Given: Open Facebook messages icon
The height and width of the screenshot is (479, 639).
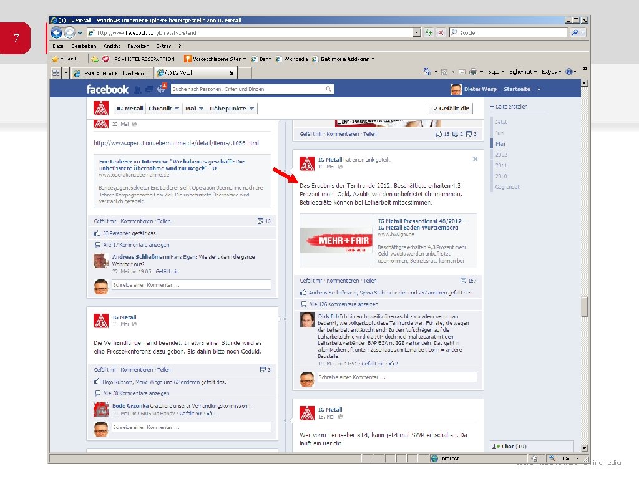Looking at the screenshot, I should point(149,89).
